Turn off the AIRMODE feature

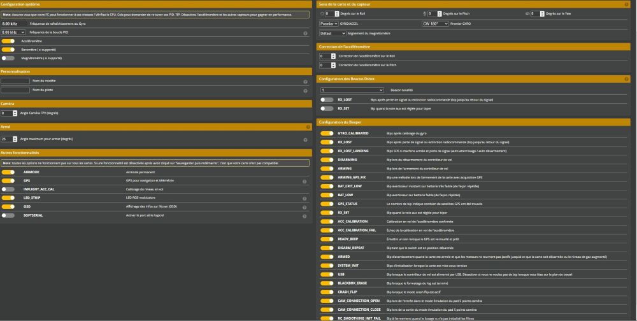click(x=8, y=172)
